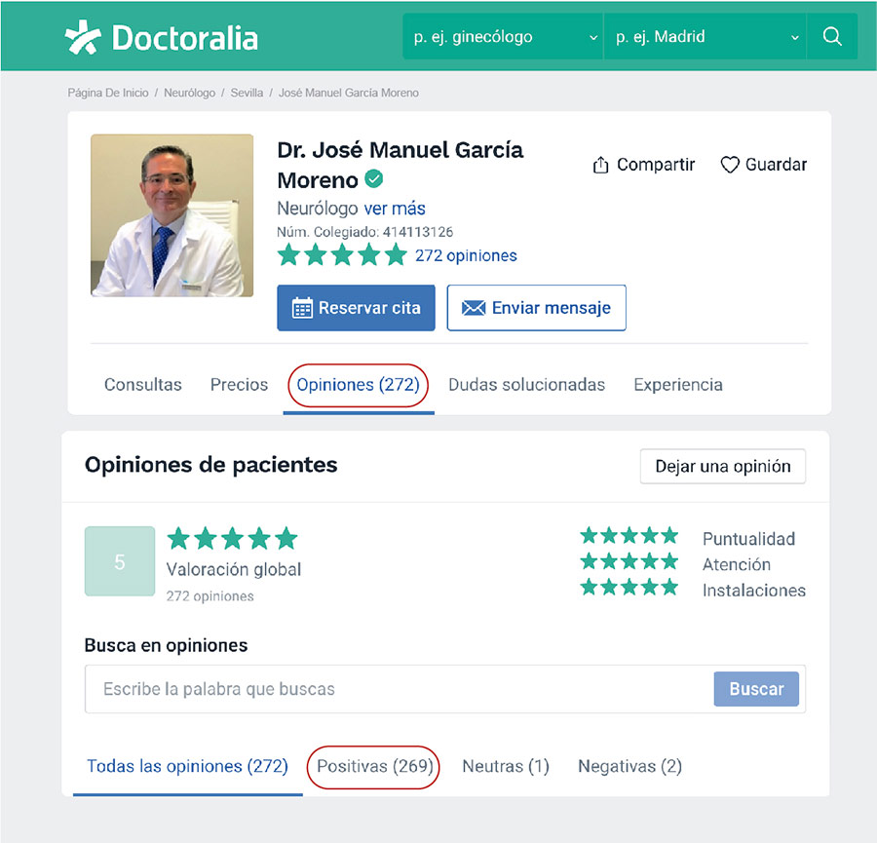Screen dimensions: 877x843
Task: Open the specialty dropdown 'p. ej. ginecólogo'
Action: (503, 37)
